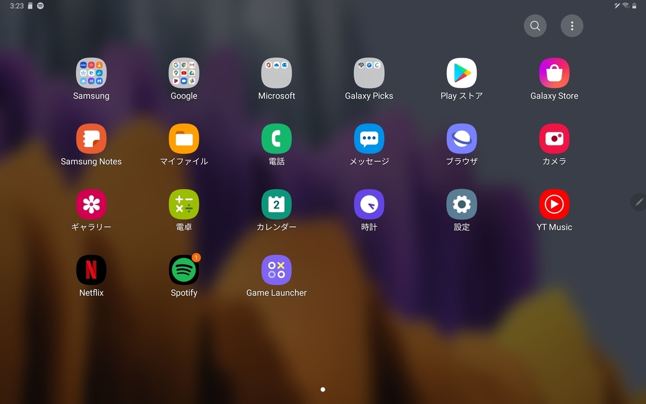Tap the battery status icon

(x=635, y=6)
